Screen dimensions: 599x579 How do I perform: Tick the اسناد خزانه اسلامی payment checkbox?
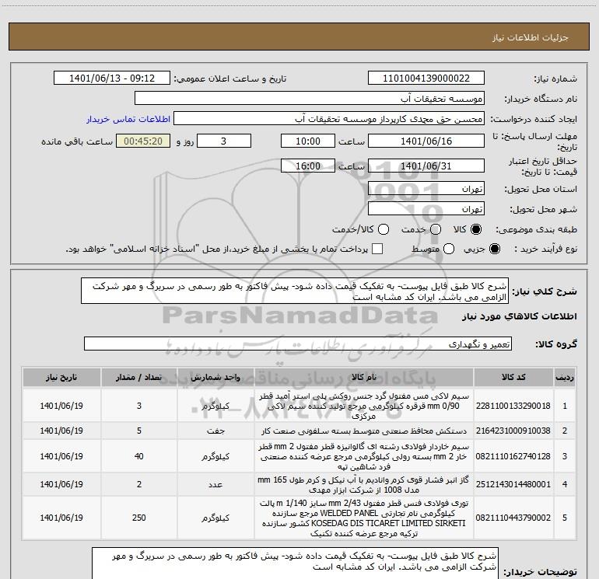click(x=377, y=249)
